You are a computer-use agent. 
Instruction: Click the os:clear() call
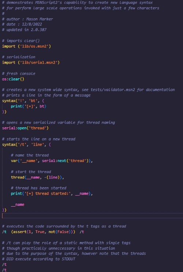13,79
